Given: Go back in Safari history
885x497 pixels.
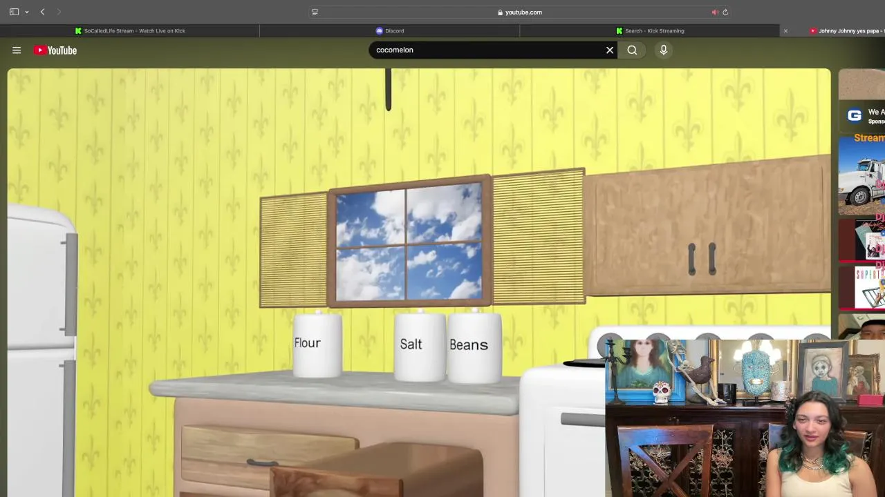Looking at the screenshot, I should click(42, 12).
